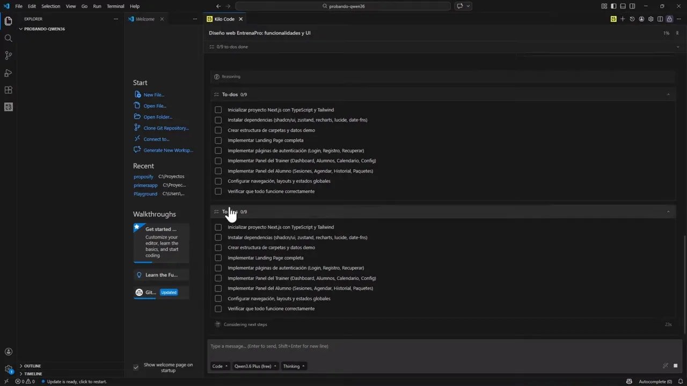Image resolution: width=687 pixels, height=386 pixels.
Task: Open the File menu
Action: click(x=19, y=6)
